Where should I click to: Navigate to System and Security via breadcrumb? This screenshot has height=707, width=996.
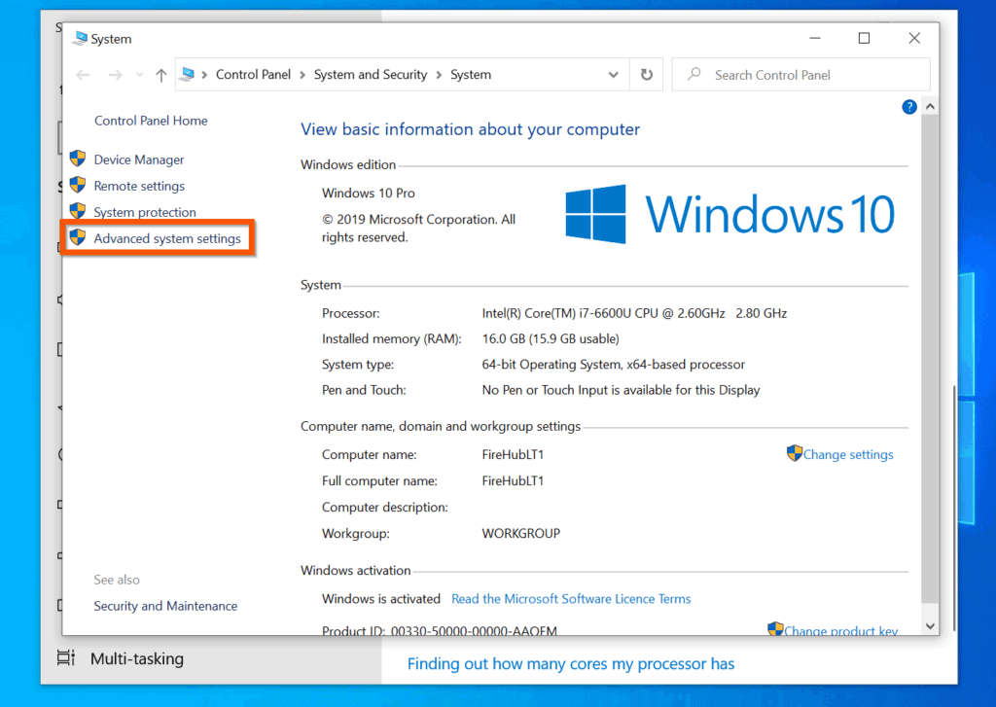(x=371, y=74)
